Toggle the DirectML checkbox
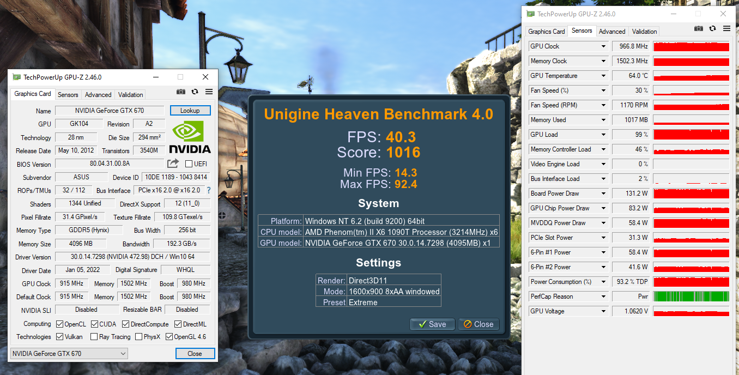Screen dimensions: 739x375 point(178,324)
